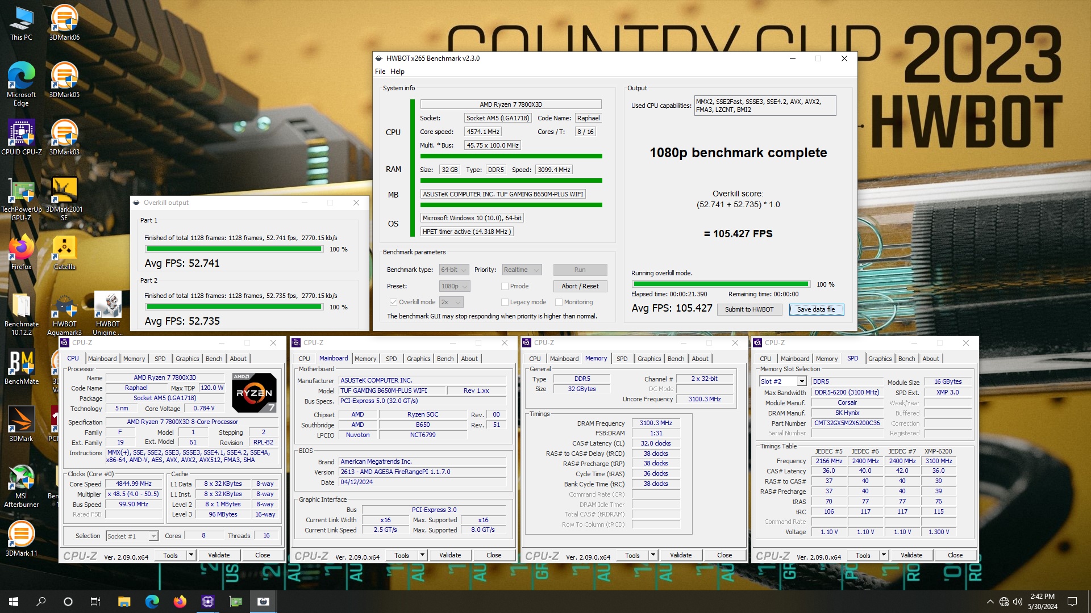This screenshot has height=613, width=1091.
Task: Enable the Pmode checkbox
Action: pos(505,287)
